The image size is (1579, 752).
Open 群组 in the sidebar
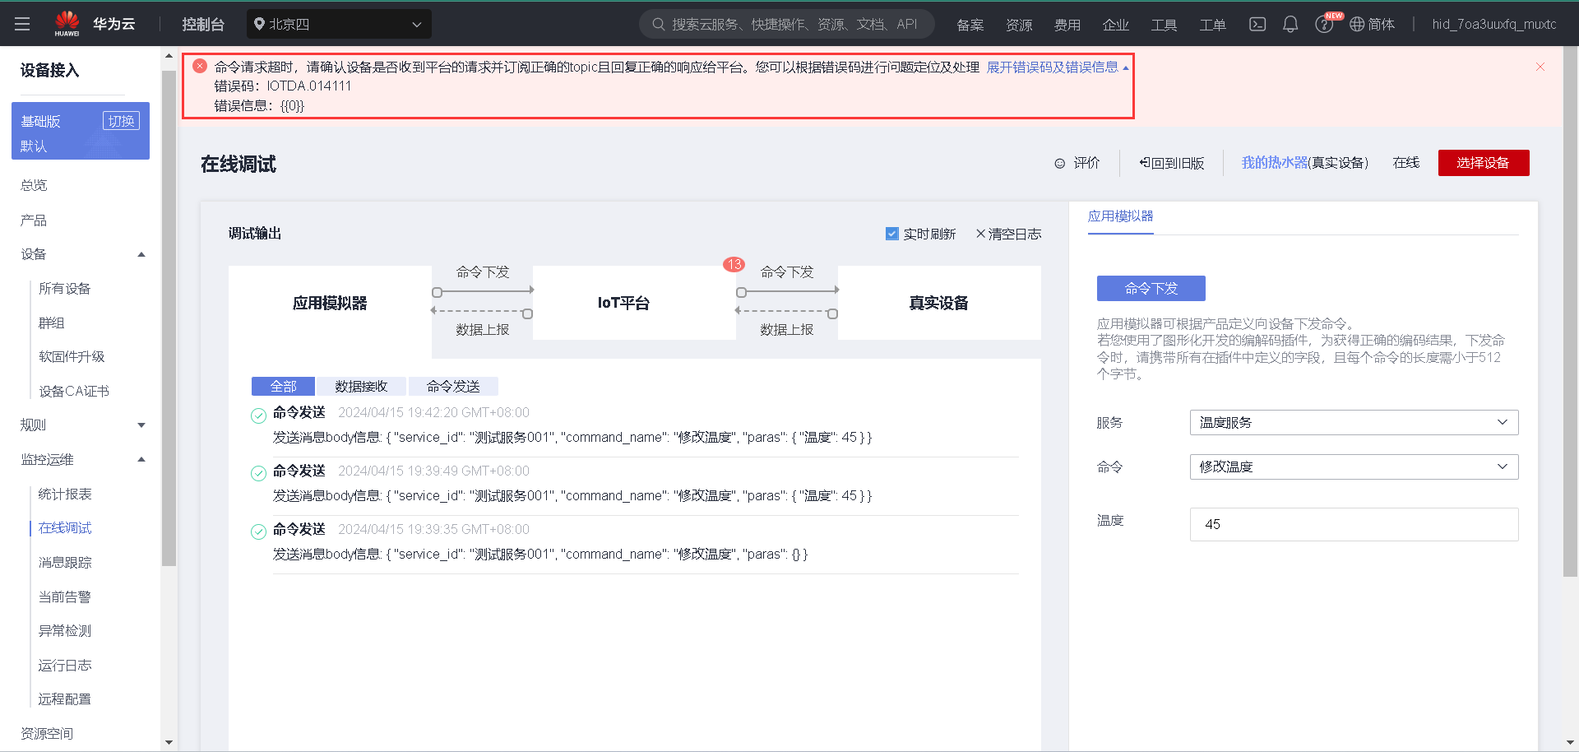[52, 323]
